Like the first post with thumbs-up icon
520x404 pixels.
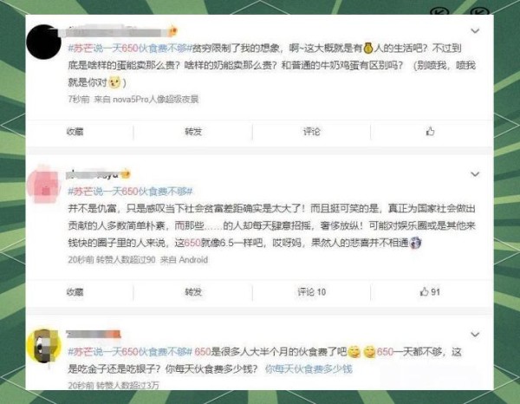coord(430,132)
